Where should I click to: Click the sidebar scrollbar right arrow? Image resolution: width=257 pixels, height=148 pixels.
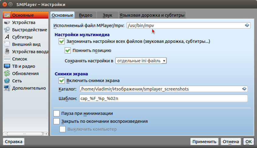[46, 134]
